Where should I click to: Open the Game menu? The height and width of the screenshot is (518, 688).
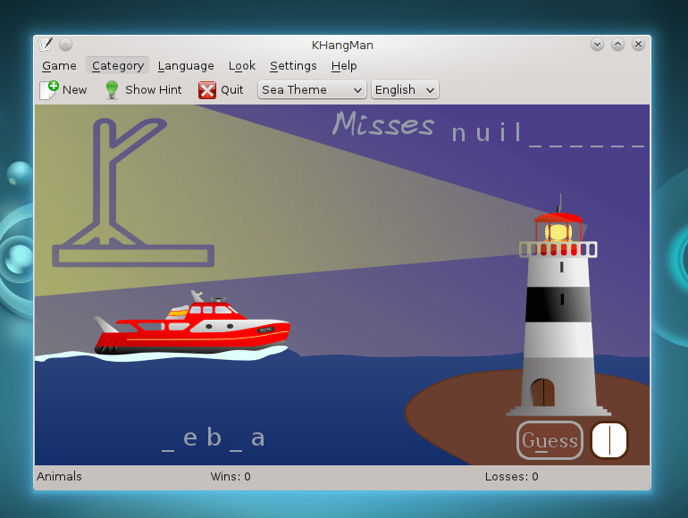click(59, 65)
